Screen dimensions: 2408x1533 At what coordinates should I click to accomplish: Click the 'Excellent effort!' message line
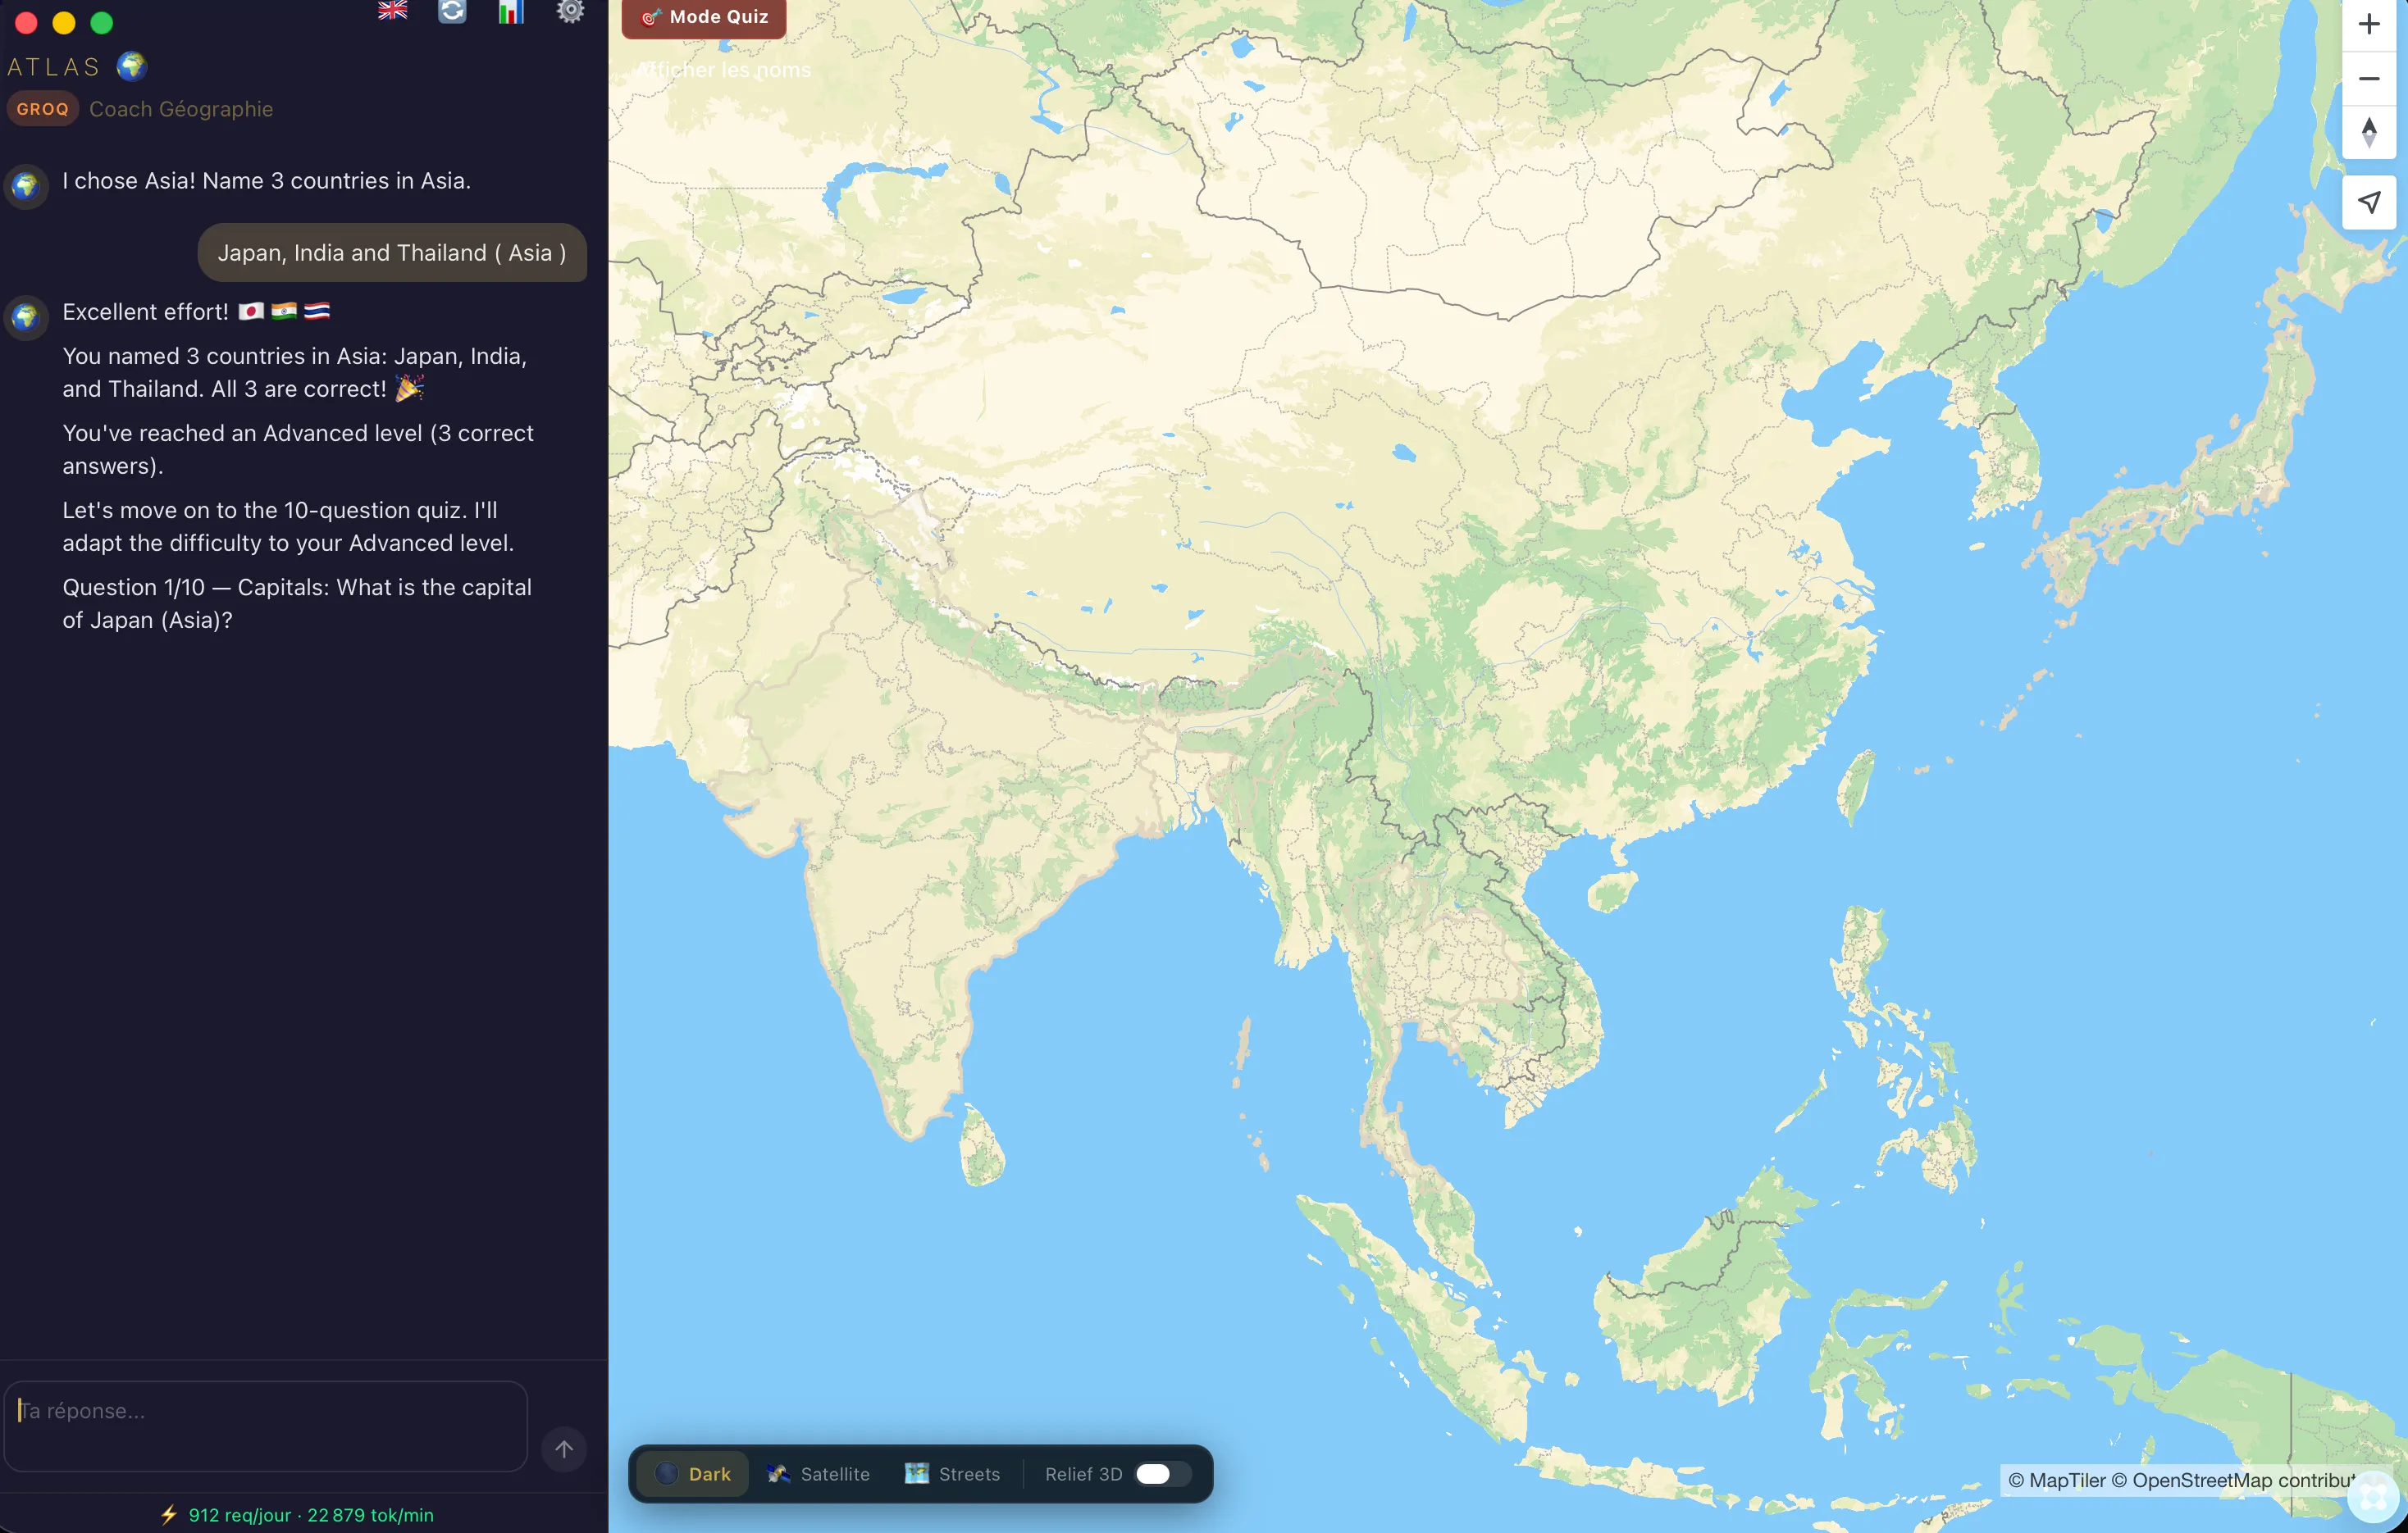(x=196, y=312)
